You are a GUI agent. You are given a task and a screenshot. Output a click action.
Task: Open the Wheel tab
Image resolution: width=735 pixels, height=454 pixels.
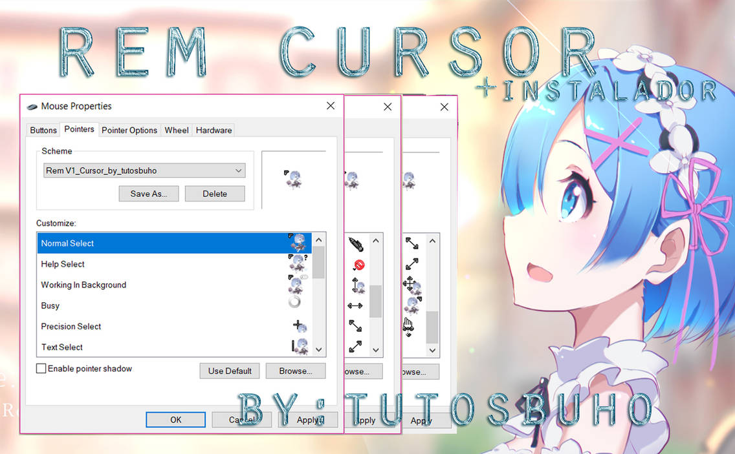tap(176, 130)
